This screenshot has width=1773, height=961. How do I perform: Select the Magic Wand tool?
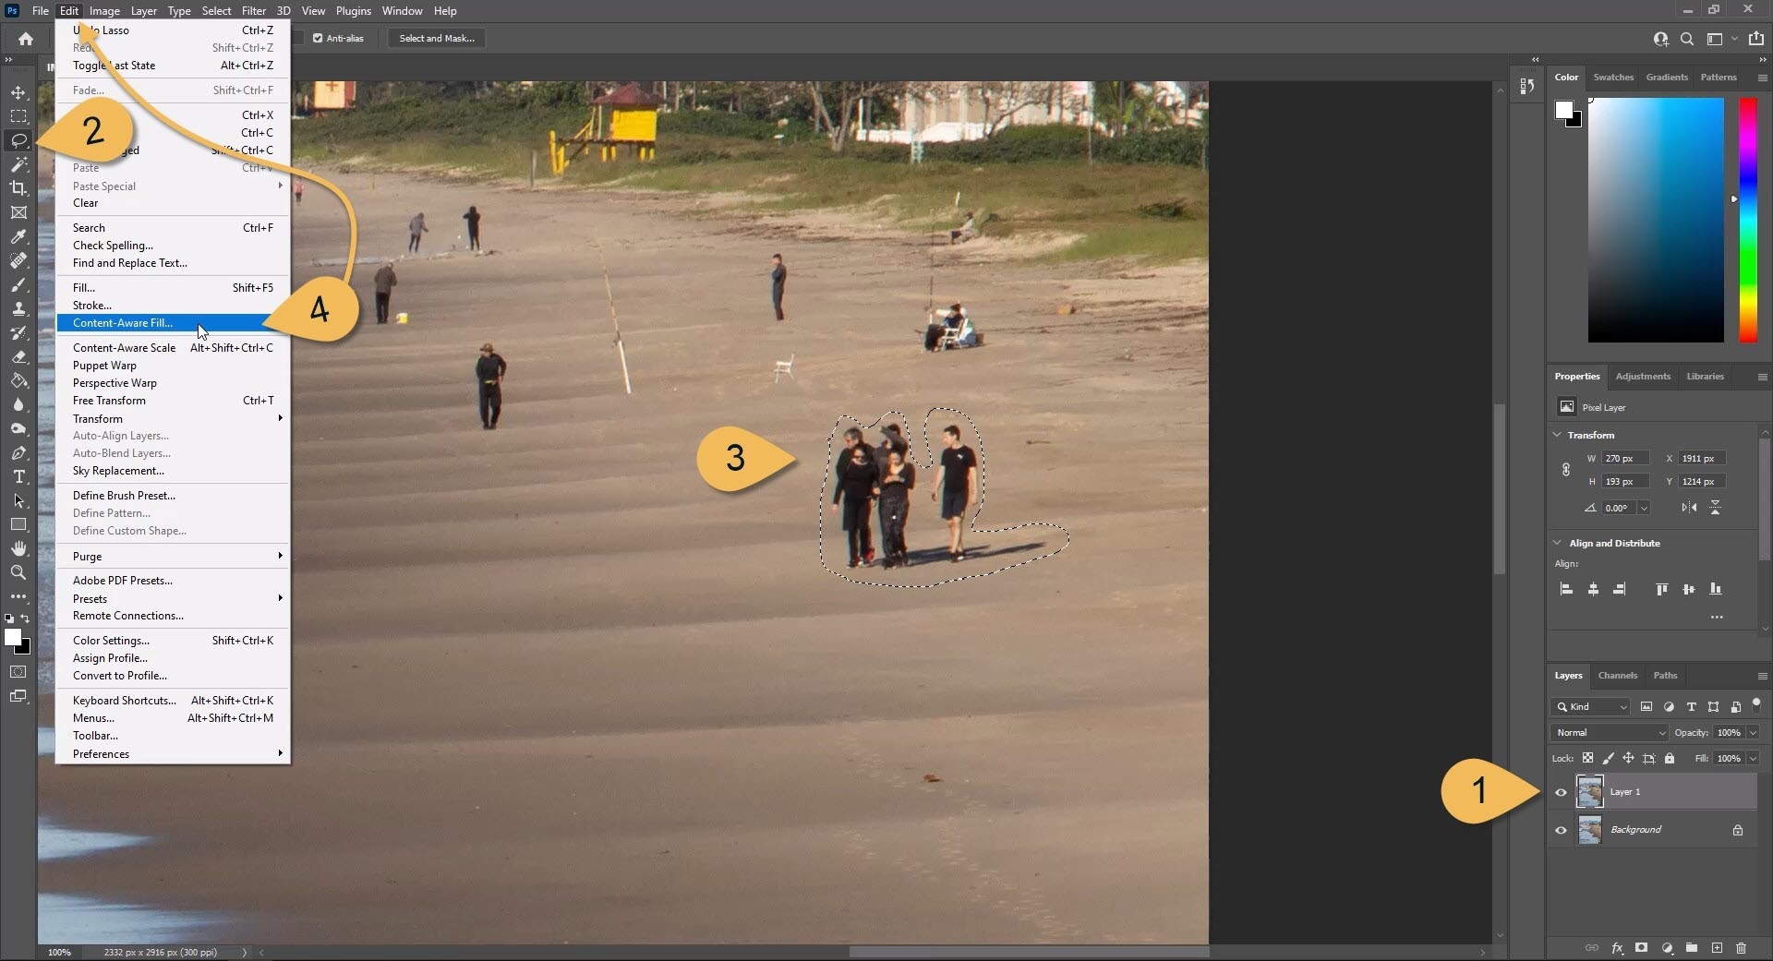point(18,164)
